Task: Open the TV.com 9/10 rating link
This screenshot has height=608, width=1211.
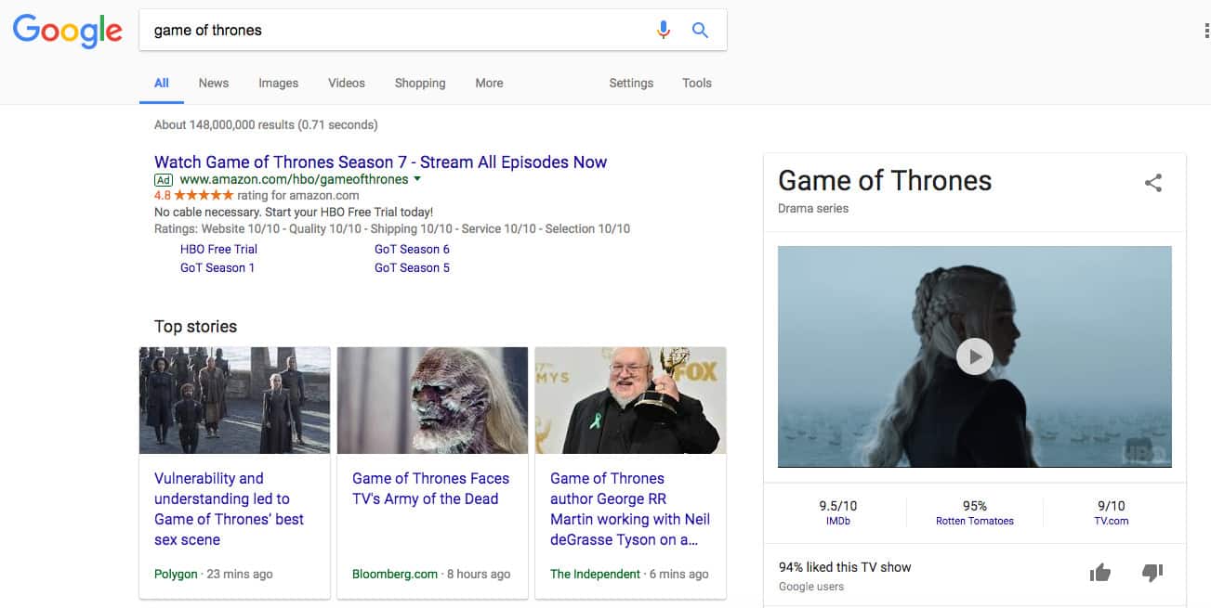Action: coord(1112,512)
